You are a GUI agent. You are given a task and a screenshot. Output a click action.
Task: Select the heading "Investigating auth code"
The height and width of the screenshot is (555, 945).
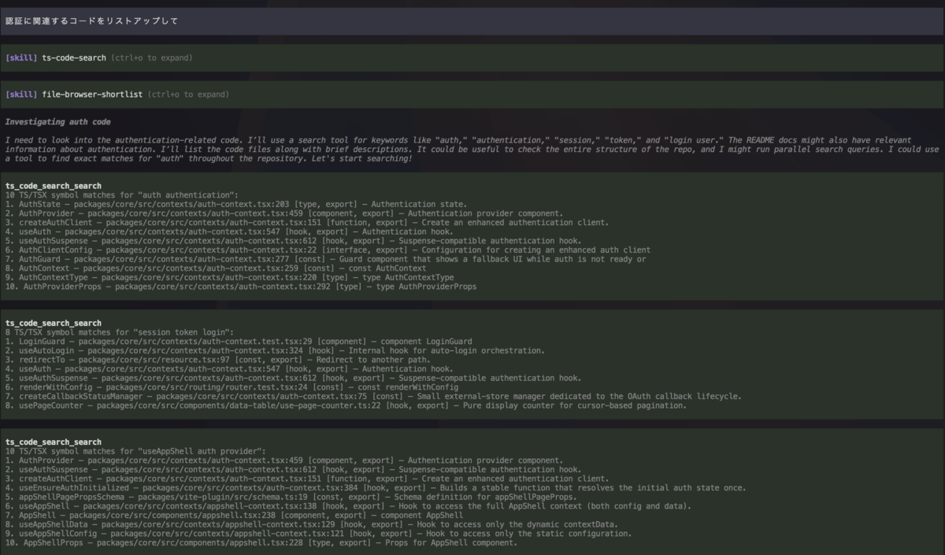(x=58, y=122)
